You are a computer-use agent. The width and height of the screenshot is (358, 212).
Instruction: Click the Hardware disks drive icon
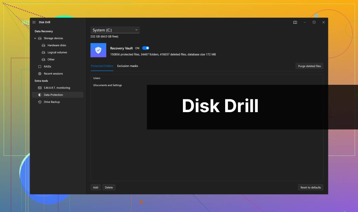[43, 45]
